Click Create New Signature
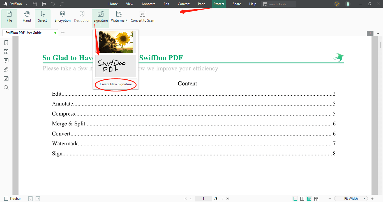 pyautogui.click(x=116, y=84)
